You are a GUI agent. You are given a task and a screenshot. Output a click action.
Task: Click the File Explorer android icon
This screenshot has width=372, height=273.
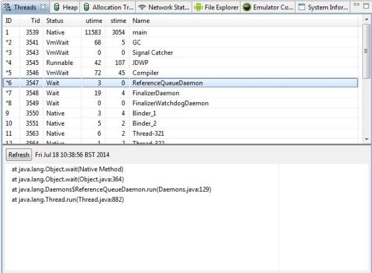click(198, 7)
